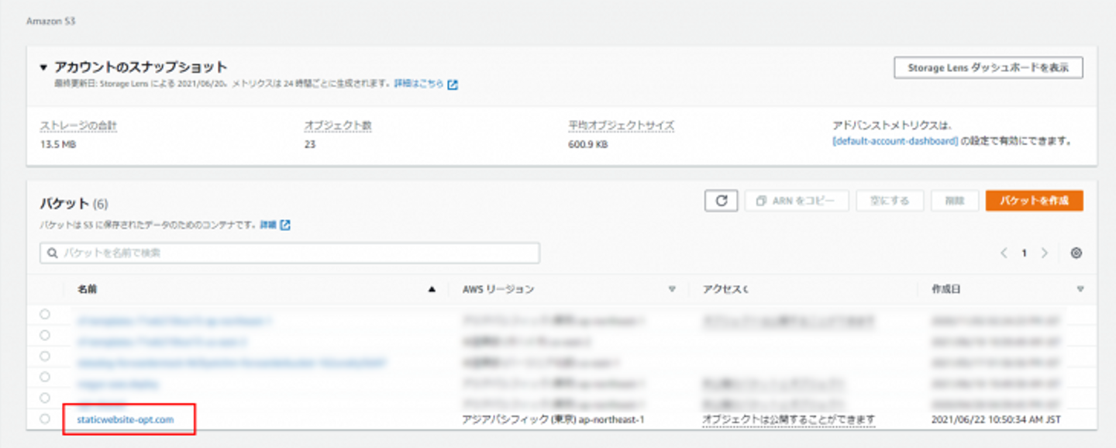Image resolution: width=1116 pixels, height=448 pixels.
Task: Click the ストレージの合計 label
Action: point(79,125)
